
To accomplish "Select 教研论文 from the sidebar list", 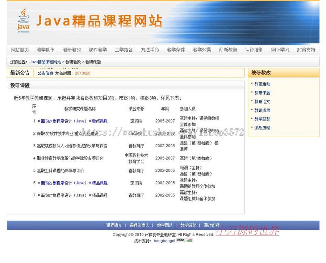I will [262, 102].
